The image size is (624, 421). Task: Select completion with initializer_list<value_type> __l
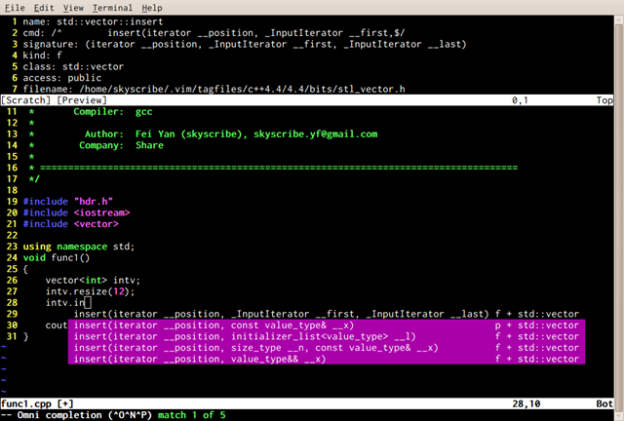click(327, 336)
